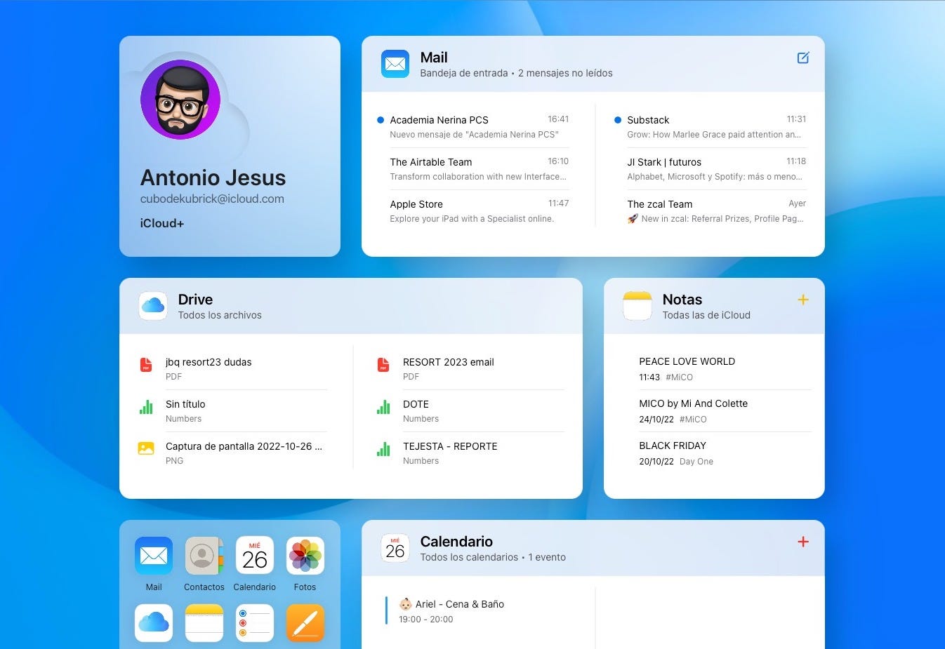Click PDF icon of RESORT 2023 email

coord(383,364)
